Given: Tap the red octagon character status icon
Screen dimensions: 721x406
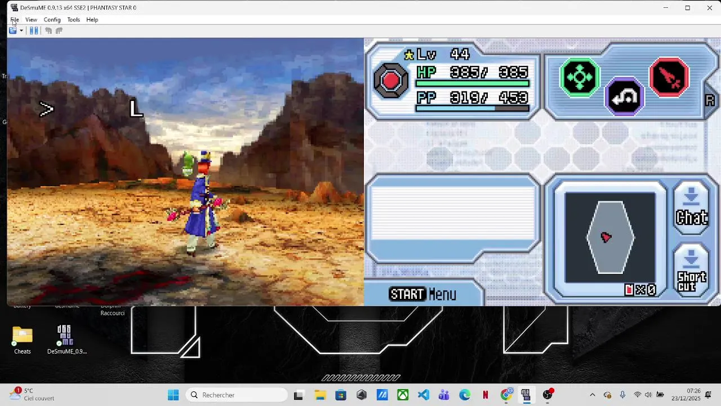Looking at the screenshot, I should pos(391,80).
